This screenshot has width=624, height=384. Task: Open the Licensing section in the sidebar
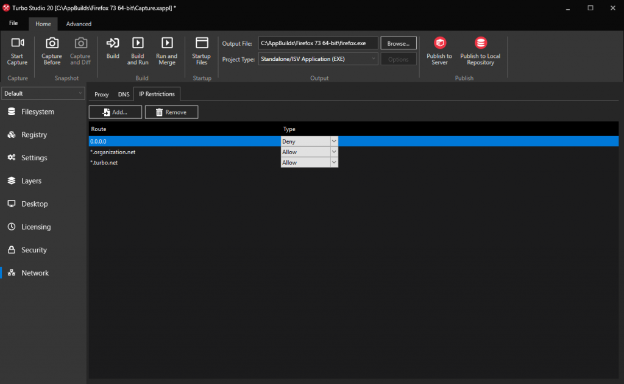pos(35,226)
